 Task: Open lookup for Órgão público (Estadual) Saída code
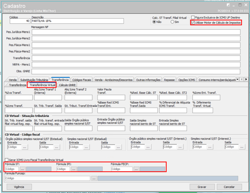click(x=57, y=147)
